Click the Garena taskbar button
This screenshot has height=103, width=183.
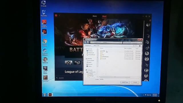coord(50,95)
